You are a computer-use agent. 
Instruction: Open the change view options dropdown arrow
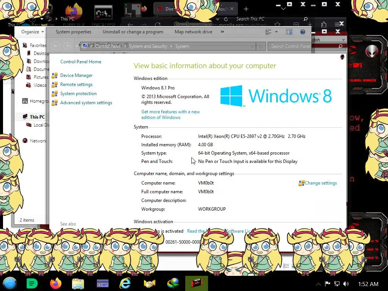[x=276, y=32]
